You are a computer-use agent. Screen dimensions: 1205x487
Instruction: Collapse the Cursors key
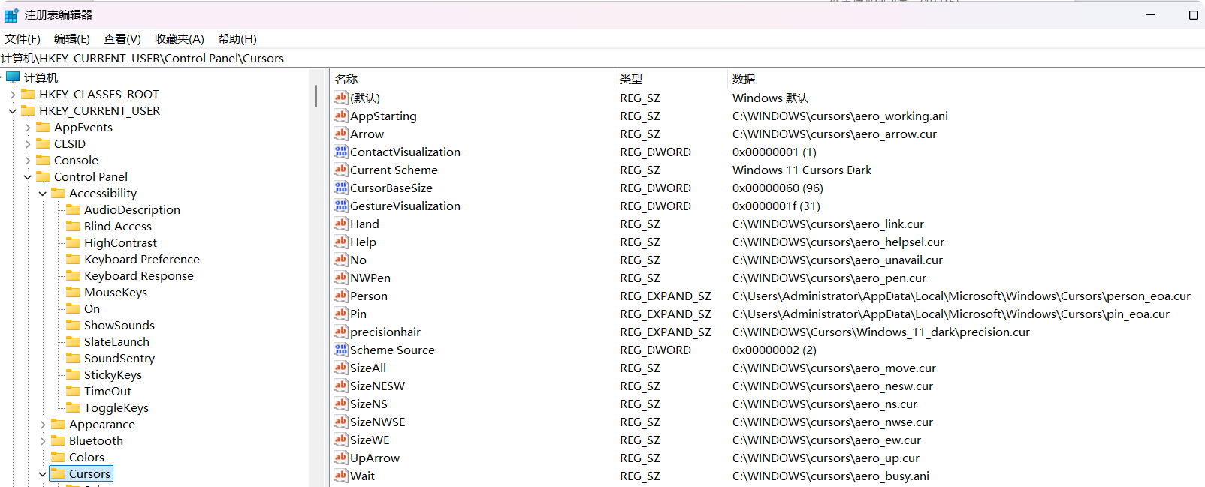43,474
